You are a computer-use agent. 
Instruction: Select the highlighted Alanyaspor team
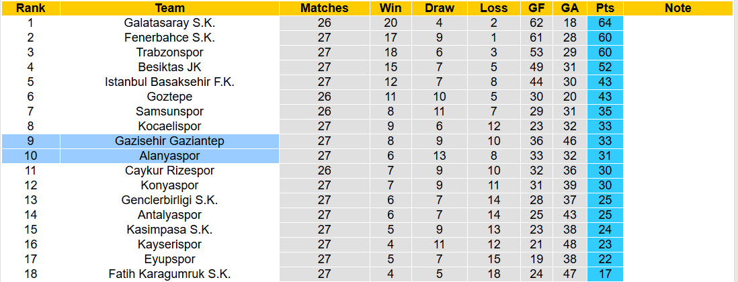pos(169,156)
